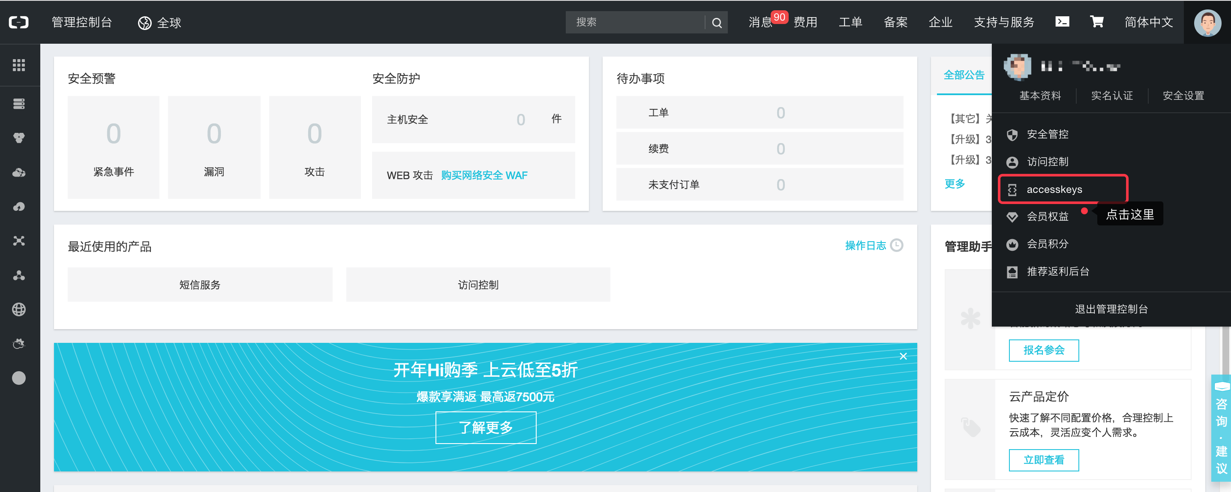Open the shopping cart
Image resolution: width=1231 pixels, height=492 pixels.
[1097, 22]
